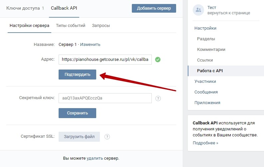Click the help icon beside secret key
Screen dimensions: 264x167
pos(158,98)
